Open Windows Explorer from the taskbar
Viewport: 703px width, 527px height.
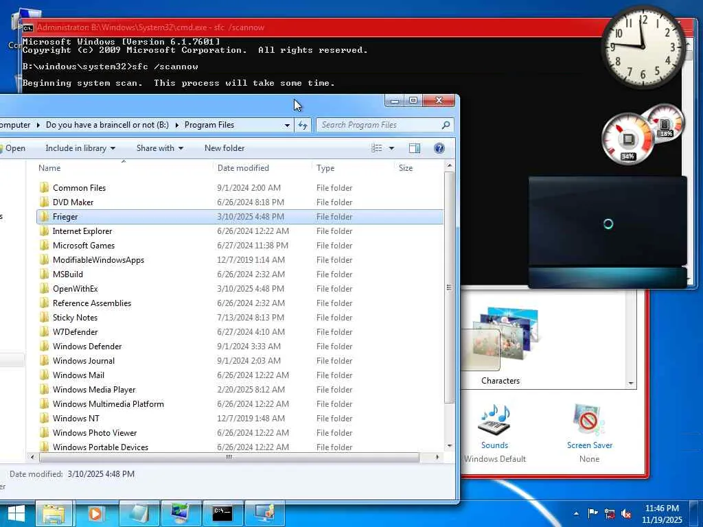(54, 514)
